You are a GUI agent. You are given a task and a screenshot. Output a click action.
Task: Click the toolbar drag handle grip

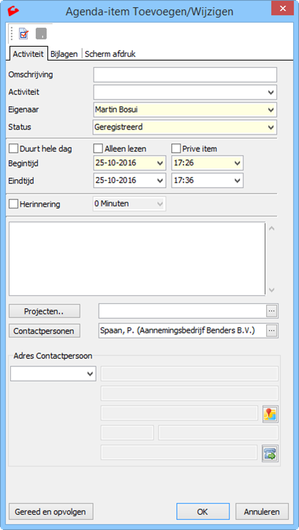[x=12, y=34]
